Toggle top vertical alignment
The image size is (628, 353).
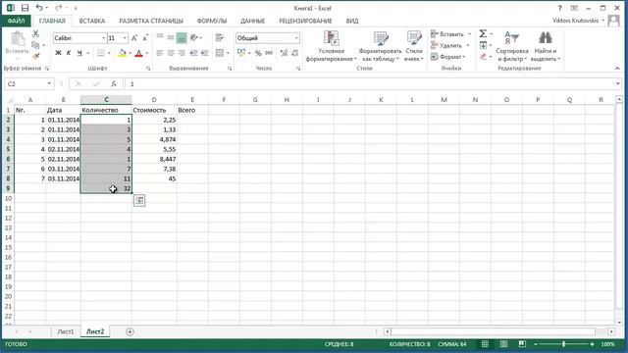(x=160, y=37)
